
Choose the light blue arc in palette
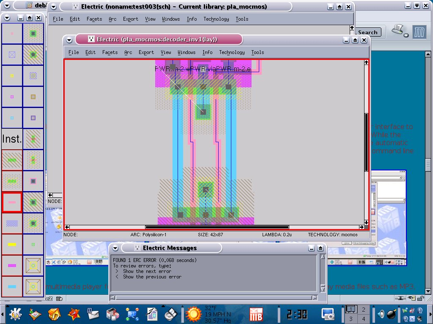[12, 287]
